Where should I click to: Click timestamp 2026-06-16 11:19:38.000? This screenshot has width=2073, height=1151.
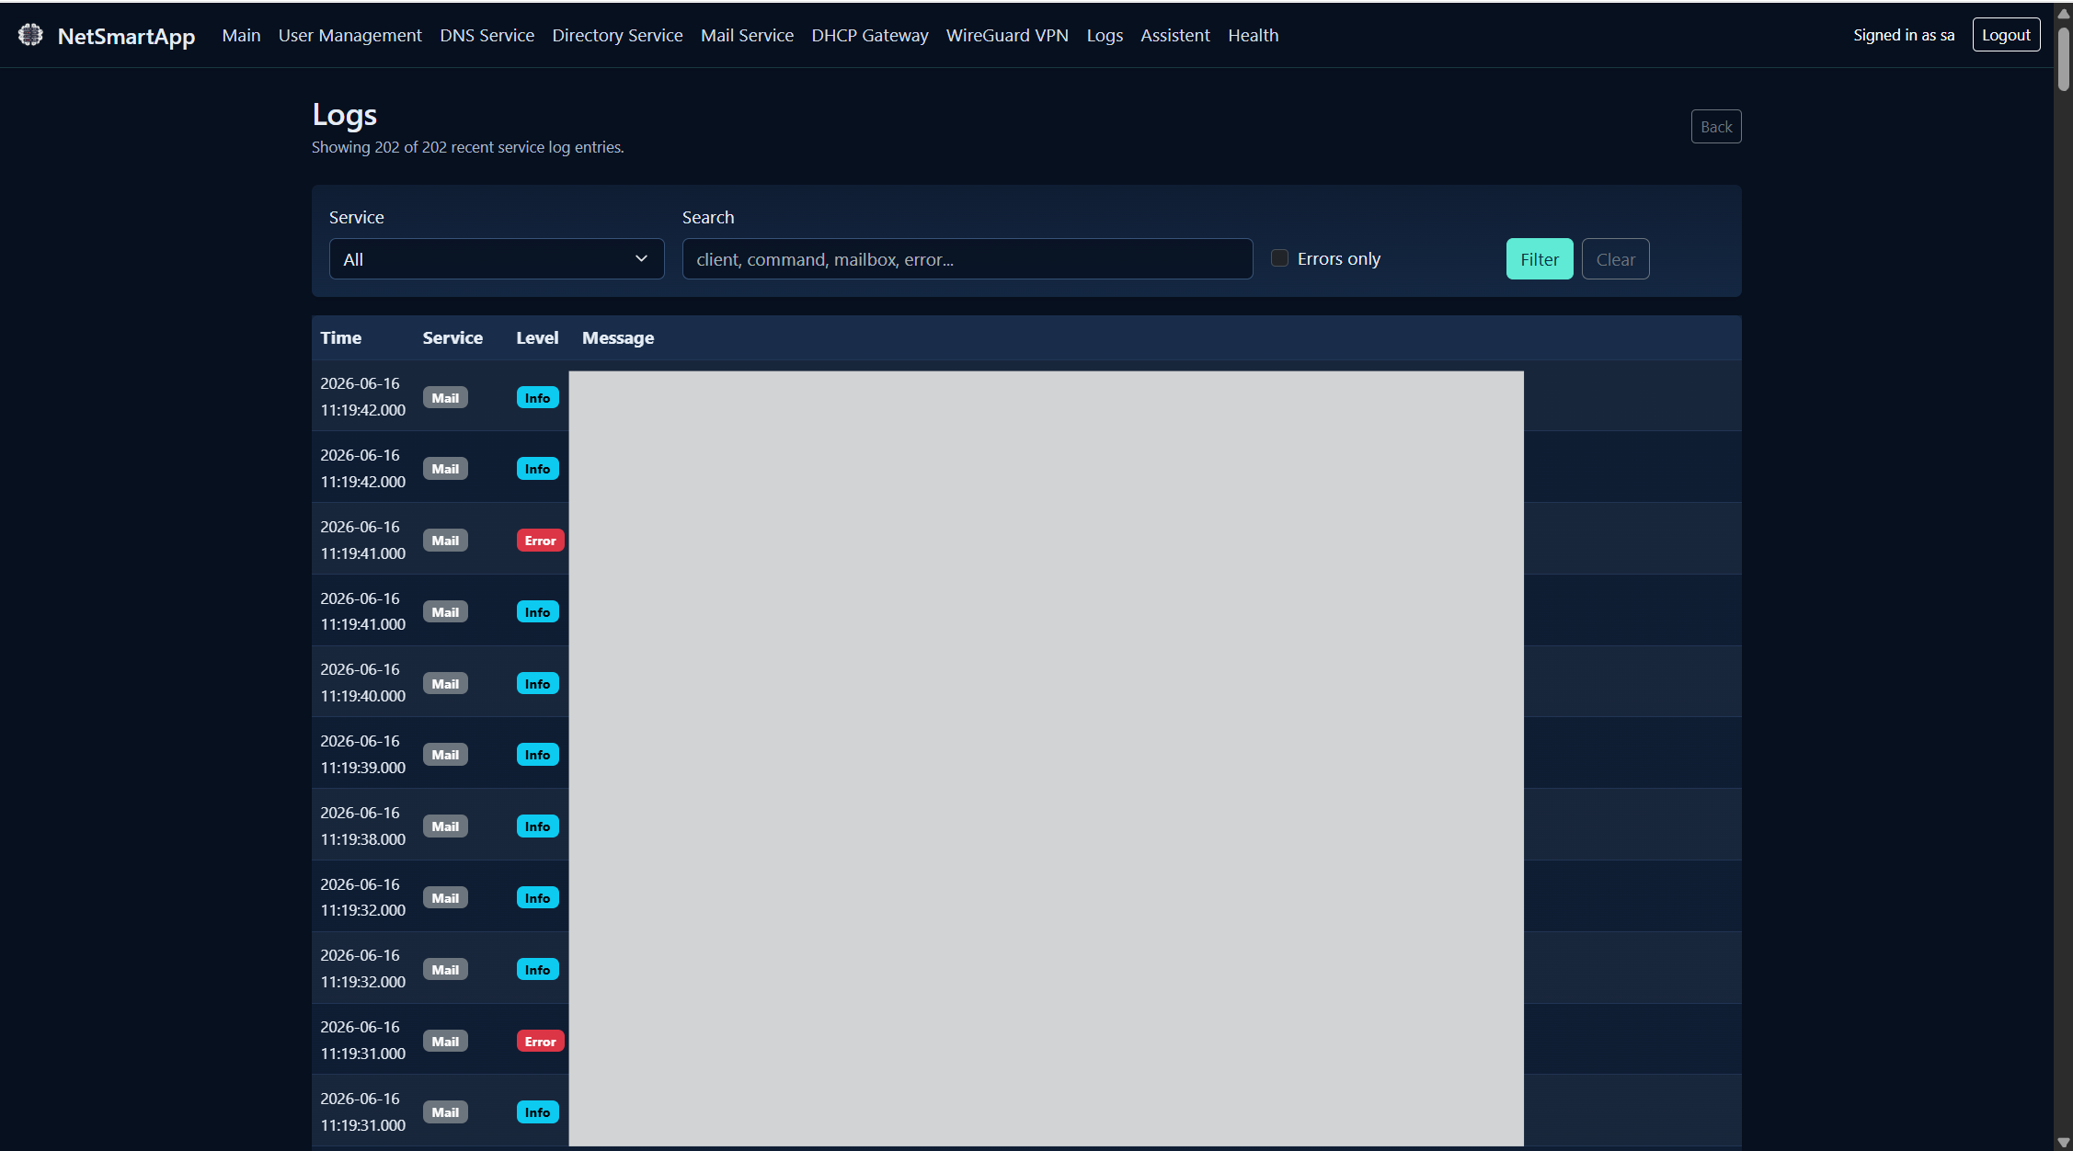[x=362, y=826]
